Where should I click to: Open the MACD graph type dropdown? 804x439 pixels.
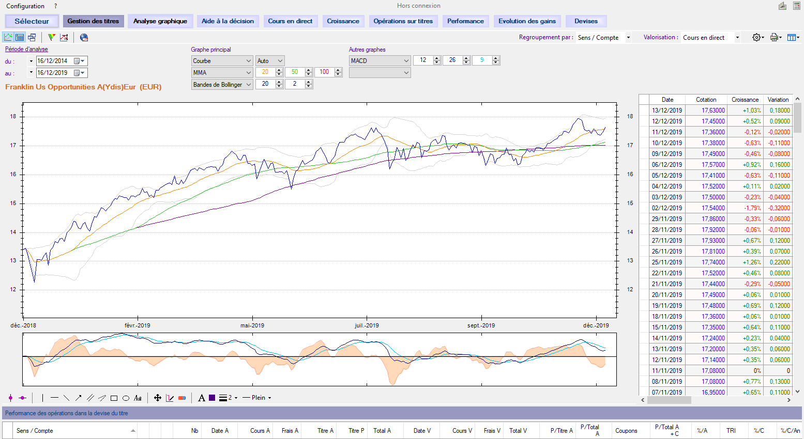(406, 61)
